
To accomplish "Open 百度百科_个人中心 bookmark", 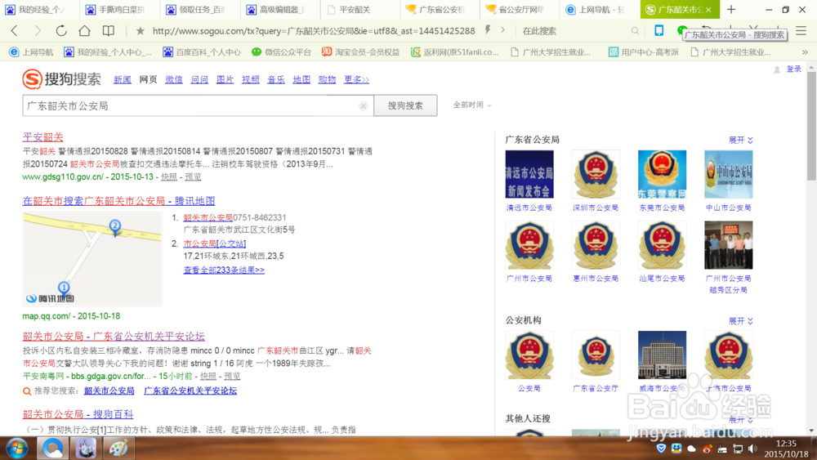I will coord(202,52).
